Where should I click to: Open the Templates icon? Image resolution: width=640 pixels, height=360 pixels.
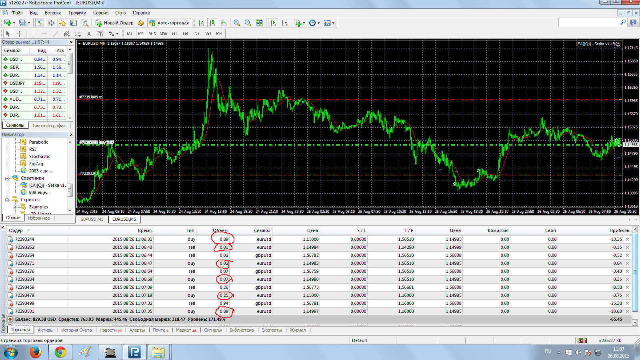[327, 23]
